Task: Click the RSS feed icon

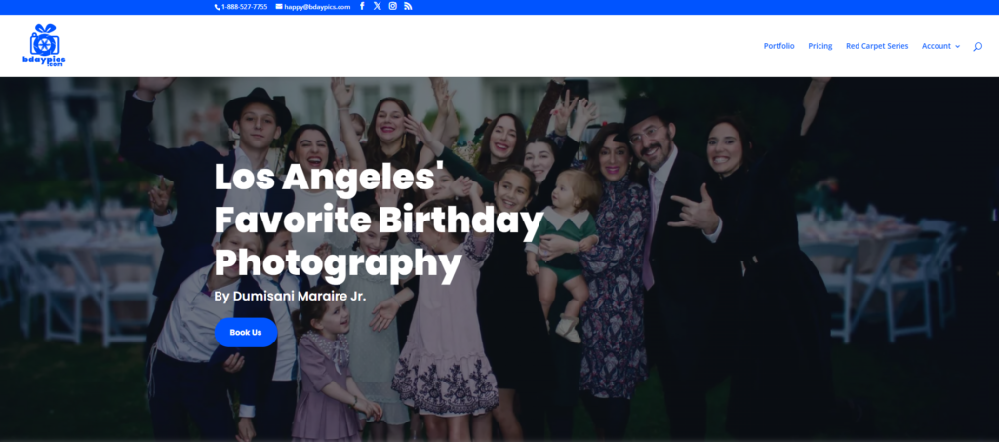Action: click(x=408, y=6)
